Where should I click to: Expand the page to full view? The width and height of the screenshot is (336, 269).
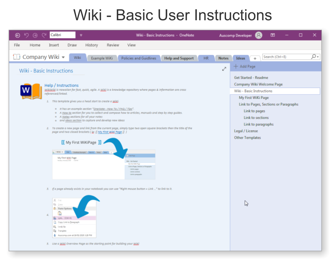pyautogui.click(x=224, y=69)
